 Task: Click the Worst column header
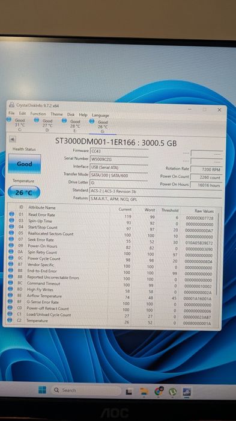pos(150,210)
